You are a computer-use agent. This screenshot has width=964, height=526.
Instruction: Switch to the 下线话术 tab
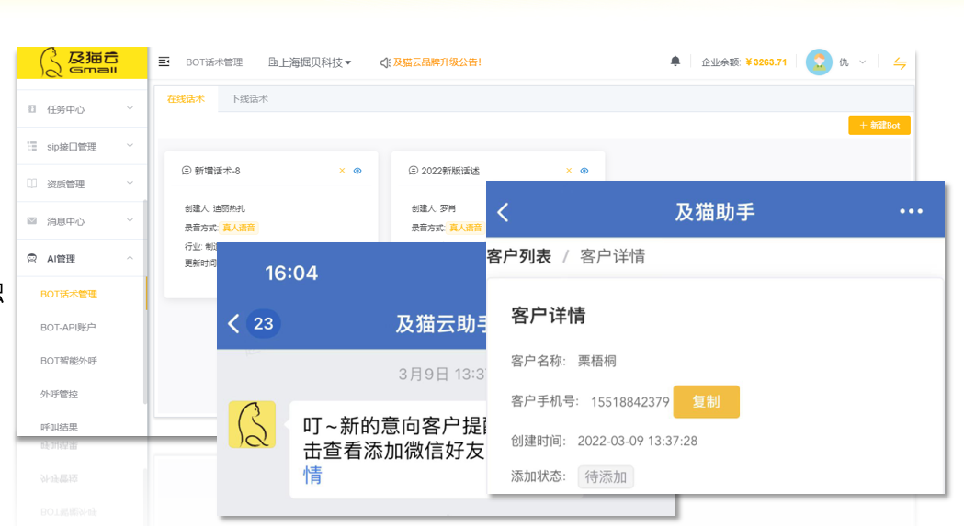(x=249, y=99)
